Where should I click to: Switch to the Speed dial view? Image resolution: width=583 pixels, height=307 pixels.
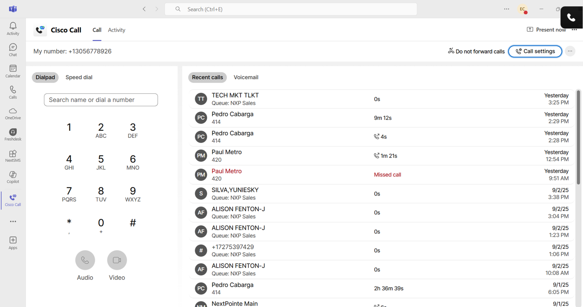[79, 77]
